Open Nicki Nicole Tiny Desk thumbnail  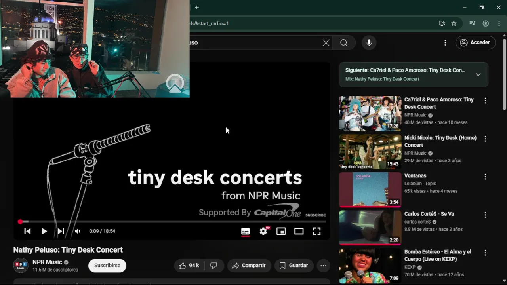point(370,152)
